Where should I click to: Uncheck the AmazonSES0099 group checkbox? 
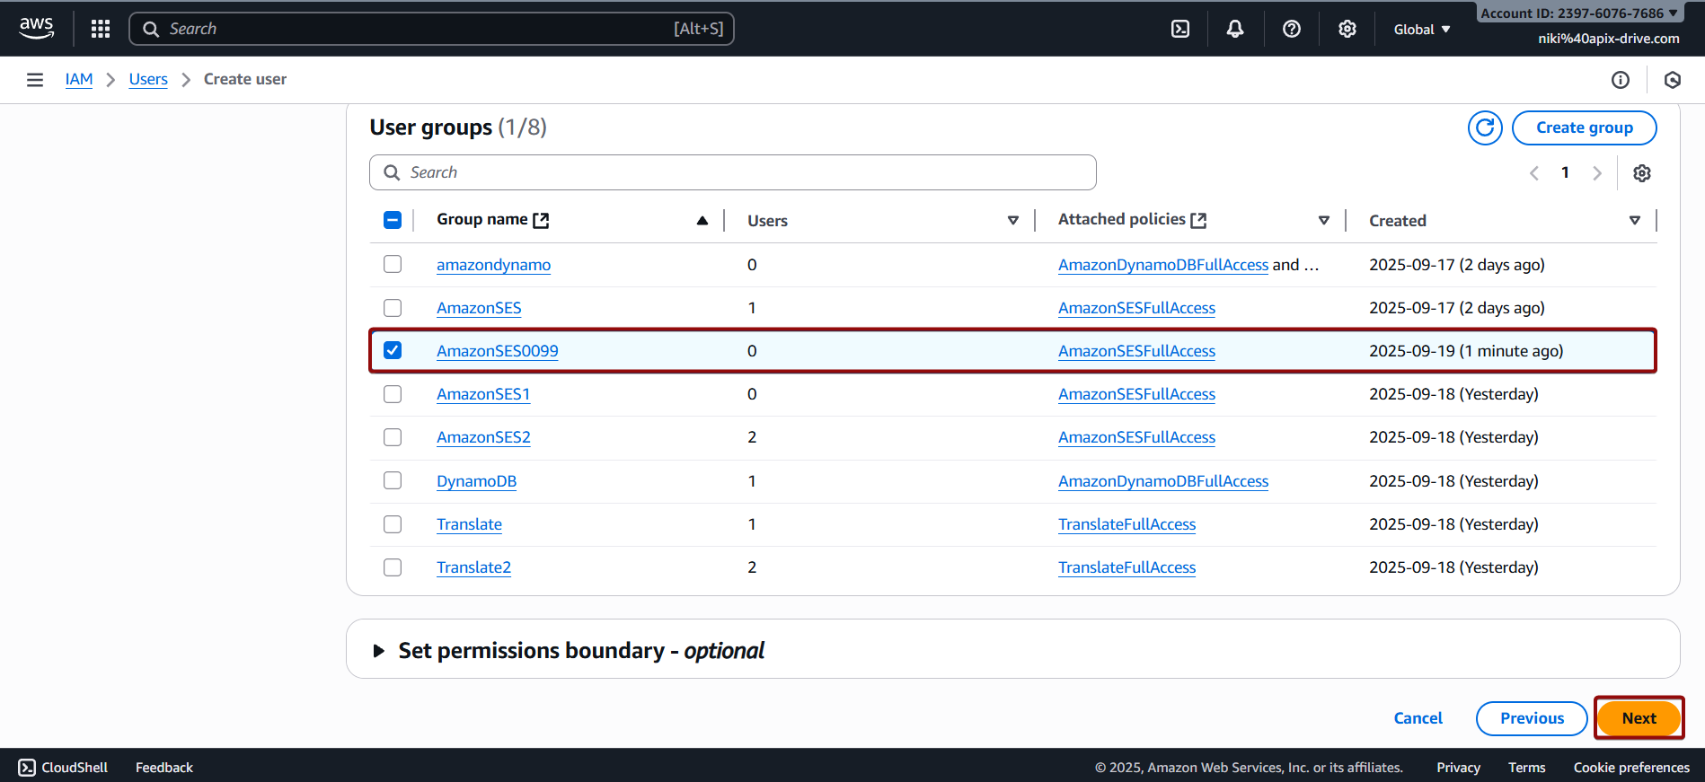[393, 350]
